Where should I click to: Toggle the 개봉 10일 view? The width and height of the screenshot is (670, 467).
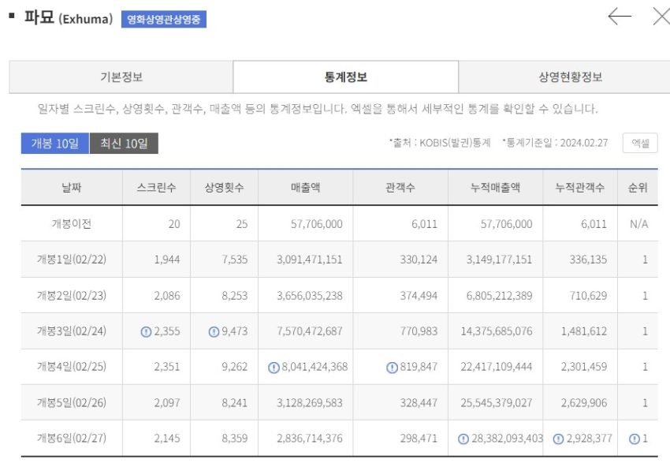(55, 144)
